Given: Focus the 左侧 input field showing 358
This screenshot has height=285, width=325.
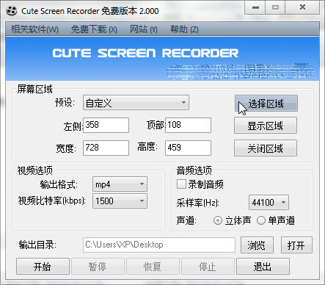Looking at the screenshot, I should (x=106, y=125).
